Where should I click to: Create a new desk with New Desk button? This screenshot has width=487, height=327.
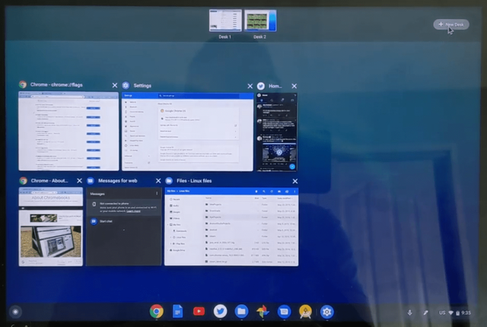[x=451, y=24]
